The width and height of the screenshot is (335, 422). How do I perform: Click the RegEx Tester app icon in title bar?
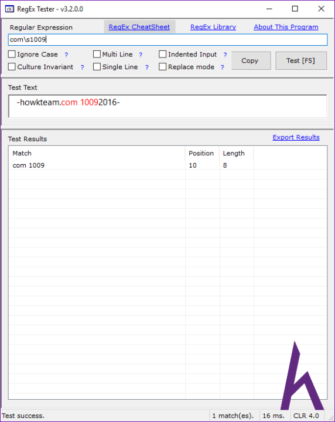point(9,9)
